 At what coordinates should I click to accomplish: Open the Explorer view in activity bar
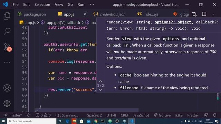[x=7, y=16]
